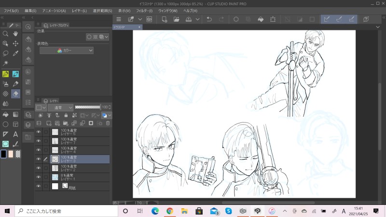Image resolution: width=386 pixels, height=217 pixels.
Task: Select the Text tool
Action: [x=16, y=134]
